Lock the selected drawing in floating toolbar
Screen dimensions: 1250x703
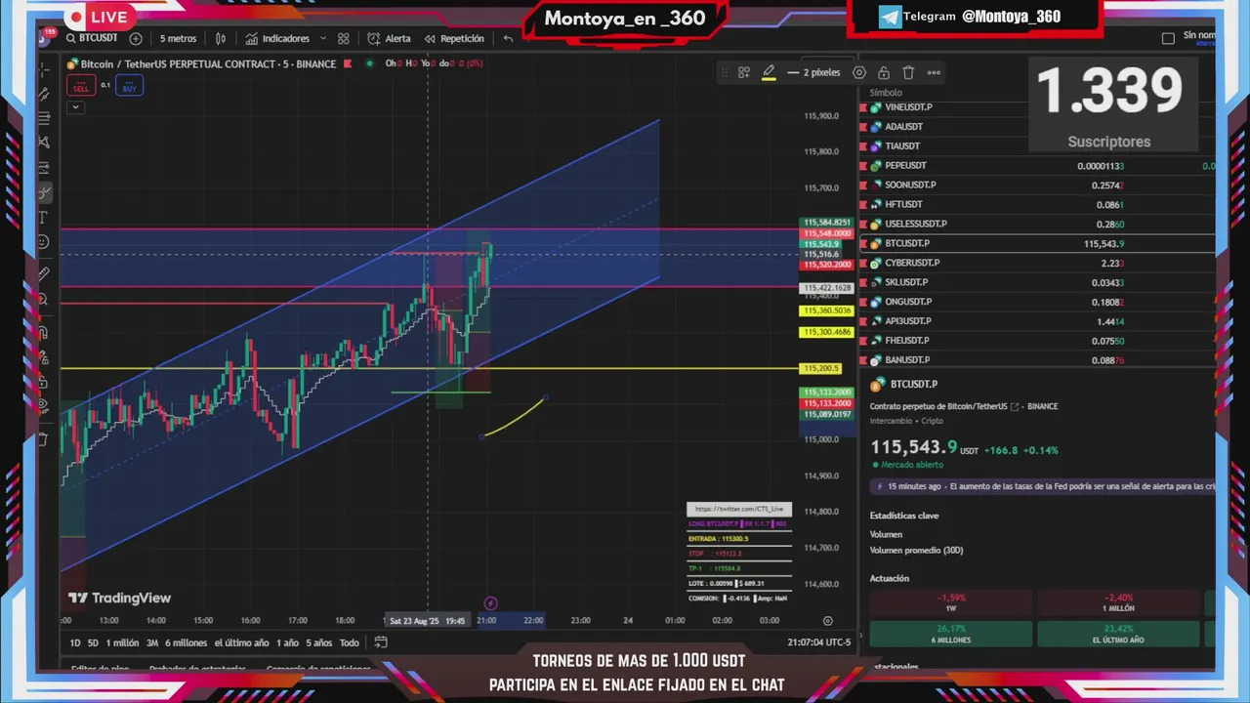click(x=884, y=72)
